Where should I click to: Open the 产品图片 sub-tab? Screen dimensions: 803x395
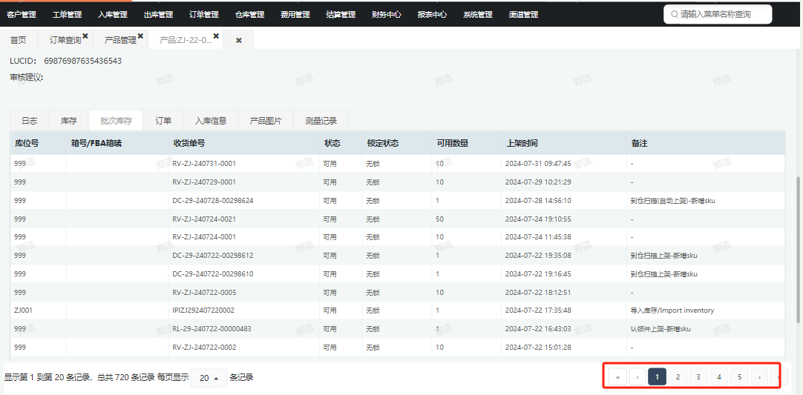(265, 122)
